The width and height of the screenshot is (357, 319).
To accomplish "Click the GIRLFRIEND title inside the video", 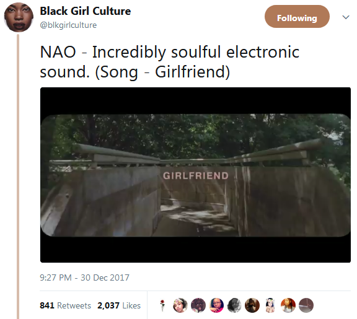I will 196,176.
